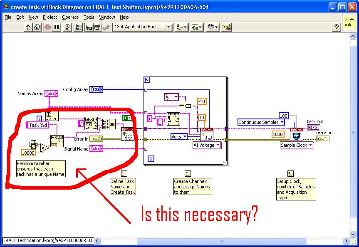Click the Clean Up Diagram broom icon
Viewport: 359px width, 247px height.
(226, 27)
